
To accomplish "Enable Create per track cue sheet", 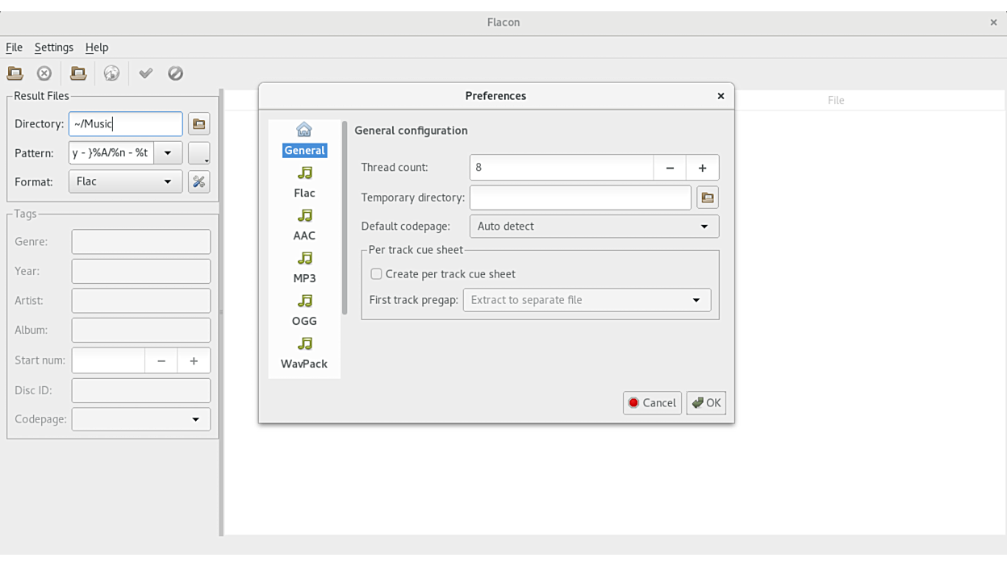I will (377, 274).
